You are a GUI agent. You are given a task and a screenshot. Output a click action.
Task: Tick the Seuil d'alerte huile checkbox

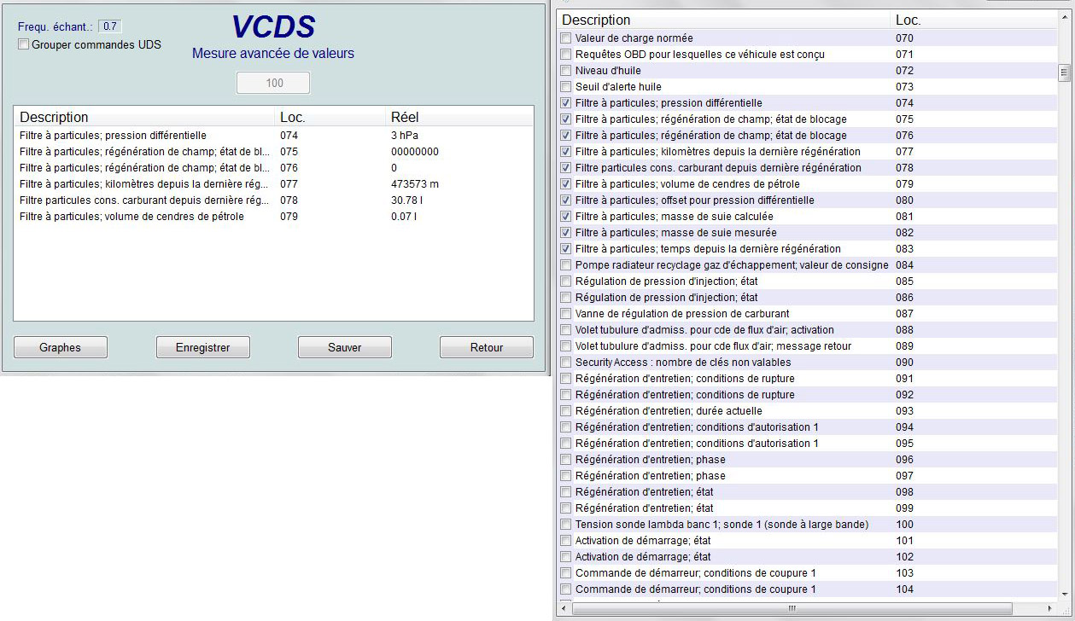pos(566,87)
